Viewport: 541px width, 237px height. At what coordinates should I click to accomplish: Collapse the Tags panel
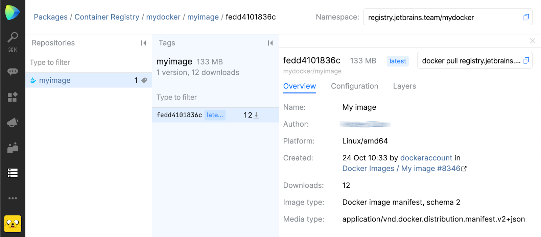coord(270,43)
